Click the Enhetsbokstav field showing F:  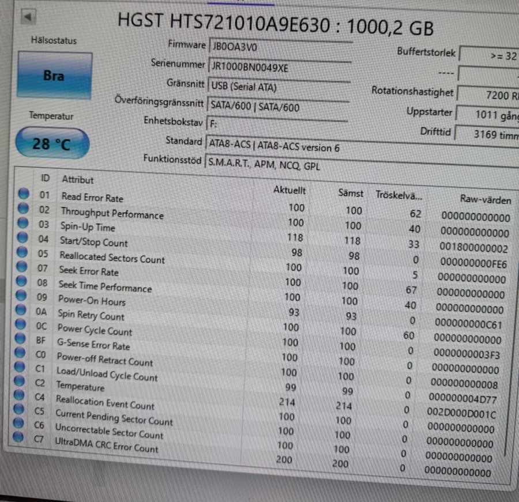tap(277, 123)
